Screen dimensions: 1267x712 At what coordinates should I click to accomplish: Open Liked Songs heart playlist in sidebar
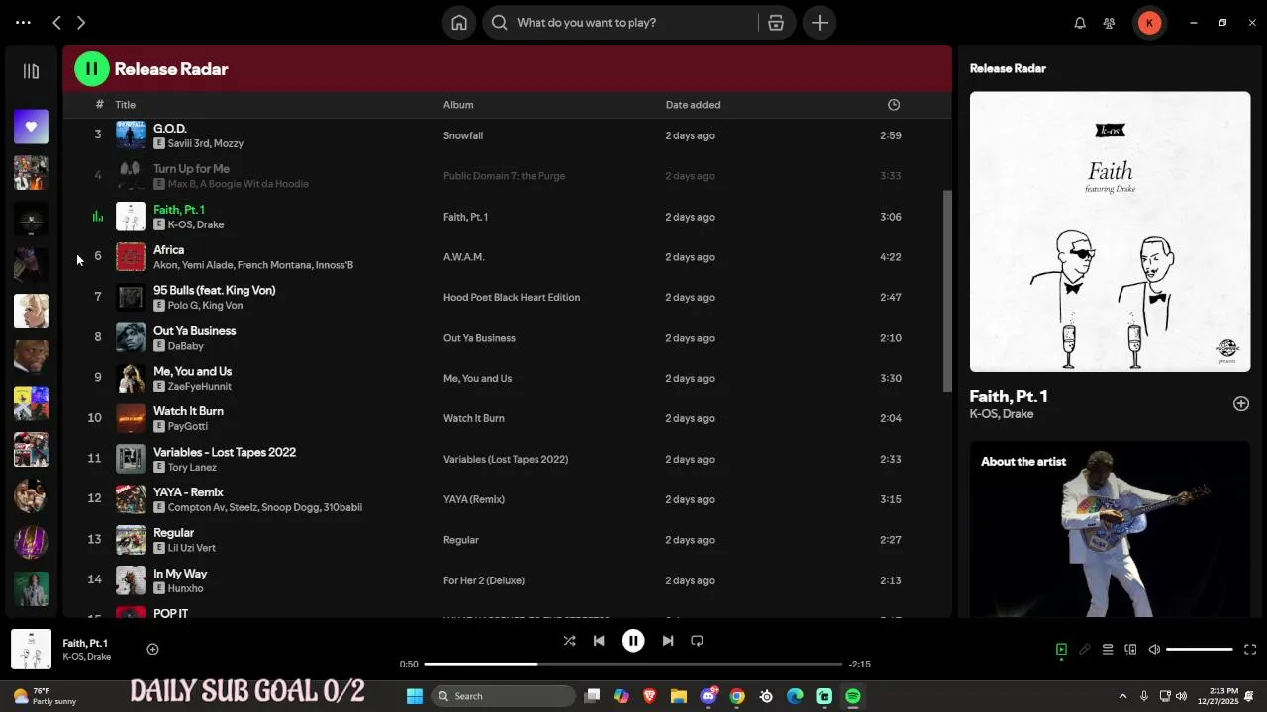31,127
